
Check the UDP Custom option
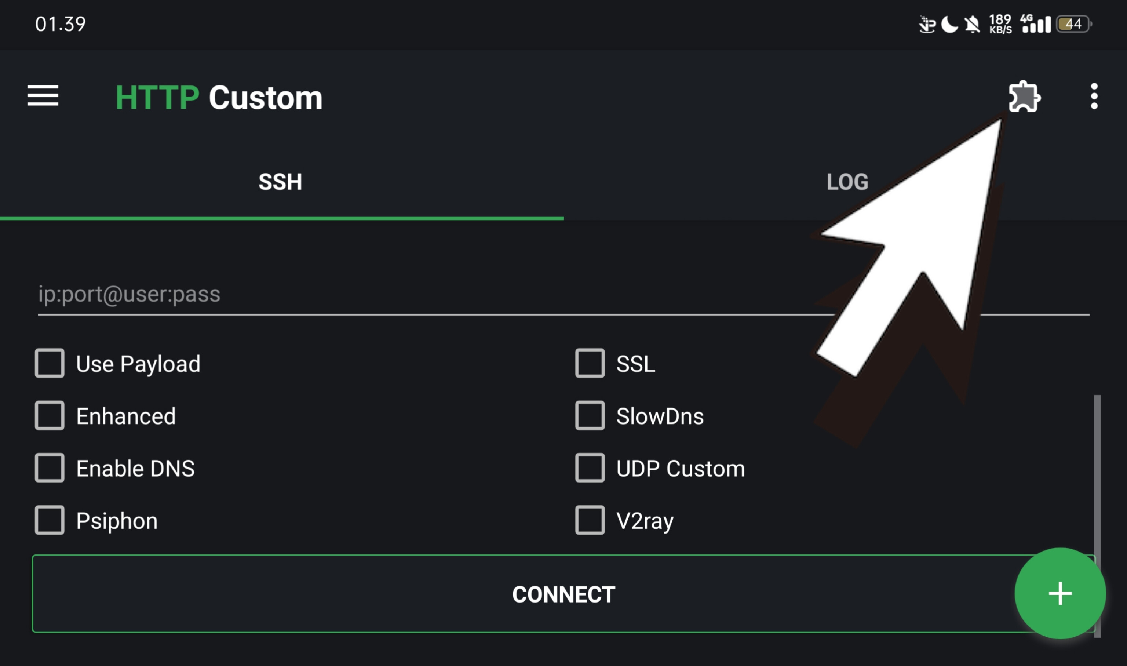tap(590, 468)
